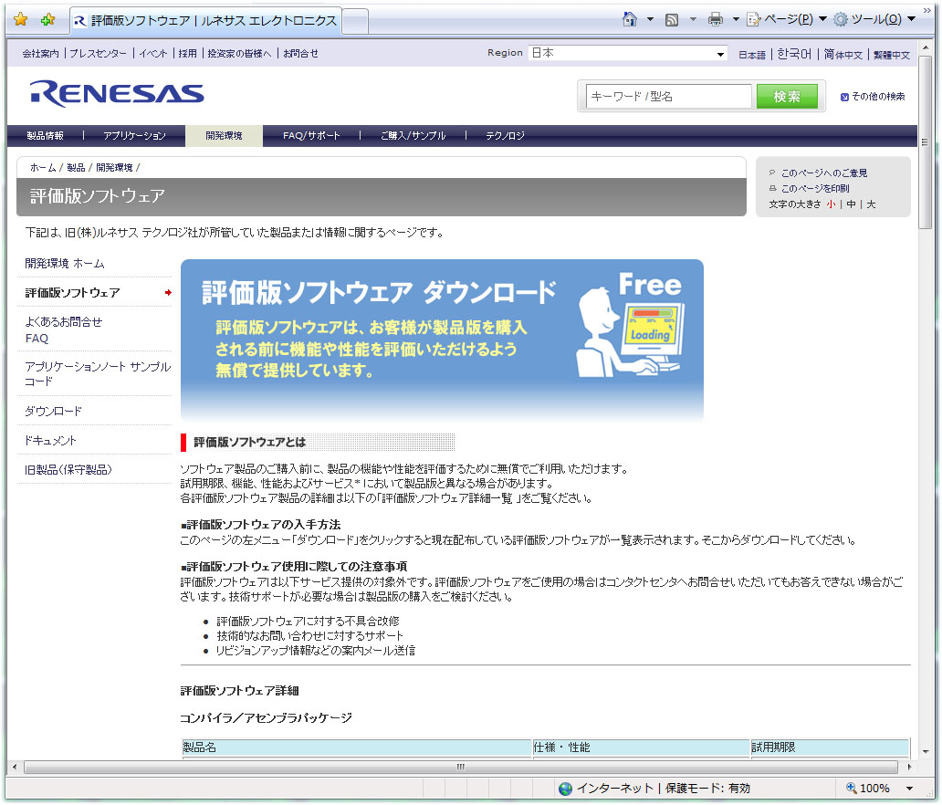Click the キーワード/型名 search field
Viewport: 942px width, 805px height.
(x=668, y=96)
